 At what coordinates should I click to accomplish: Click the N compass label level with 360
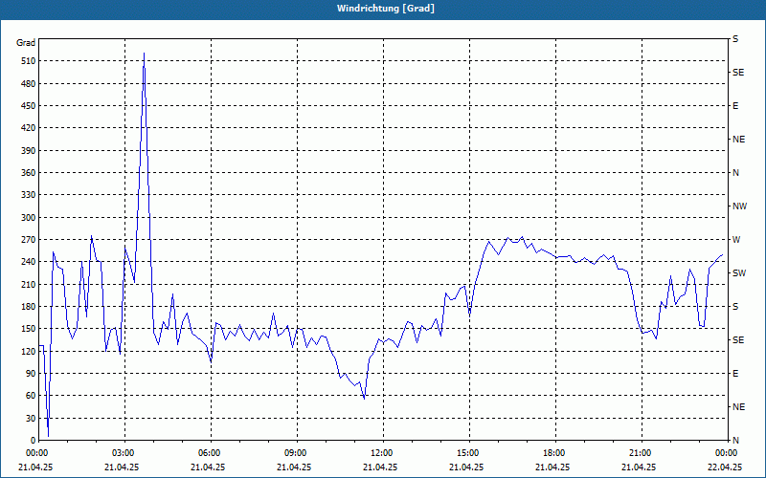[735, 173]
